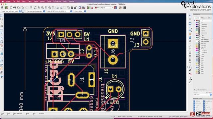Click the Zoom Out icon

pos(43,8)
